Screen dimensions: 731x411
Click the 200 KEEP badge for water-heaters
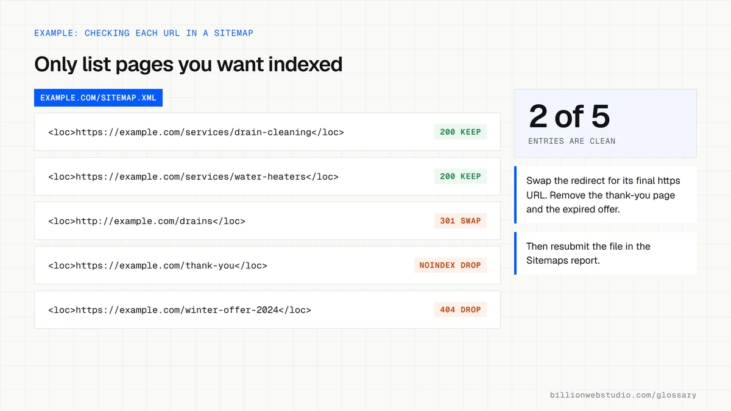[461, 177]
